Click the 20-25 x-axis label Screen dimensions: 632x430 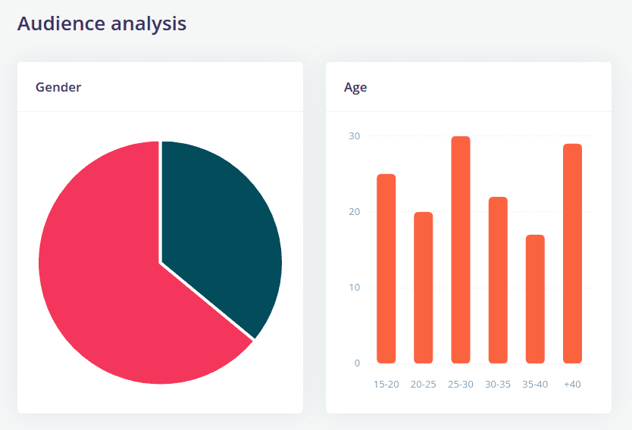[424, 385]
